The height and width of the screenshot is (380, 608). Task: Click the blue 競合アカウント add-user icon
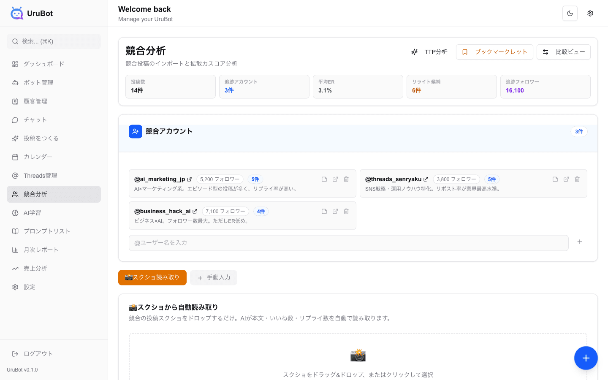pyautogui.click(x=136, y=132)
